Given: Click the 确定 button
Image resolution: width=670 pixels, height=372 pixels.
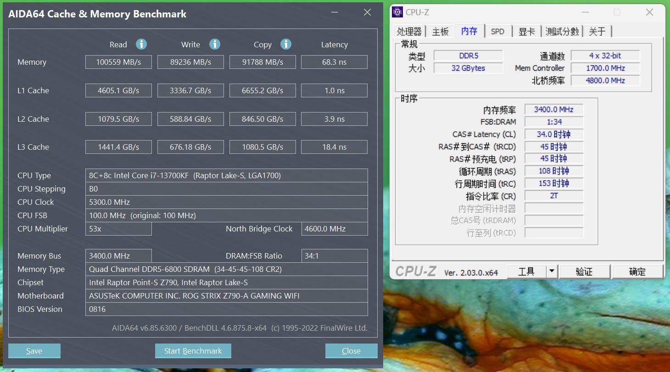Looking at the screenshot, I should [637, 271].
